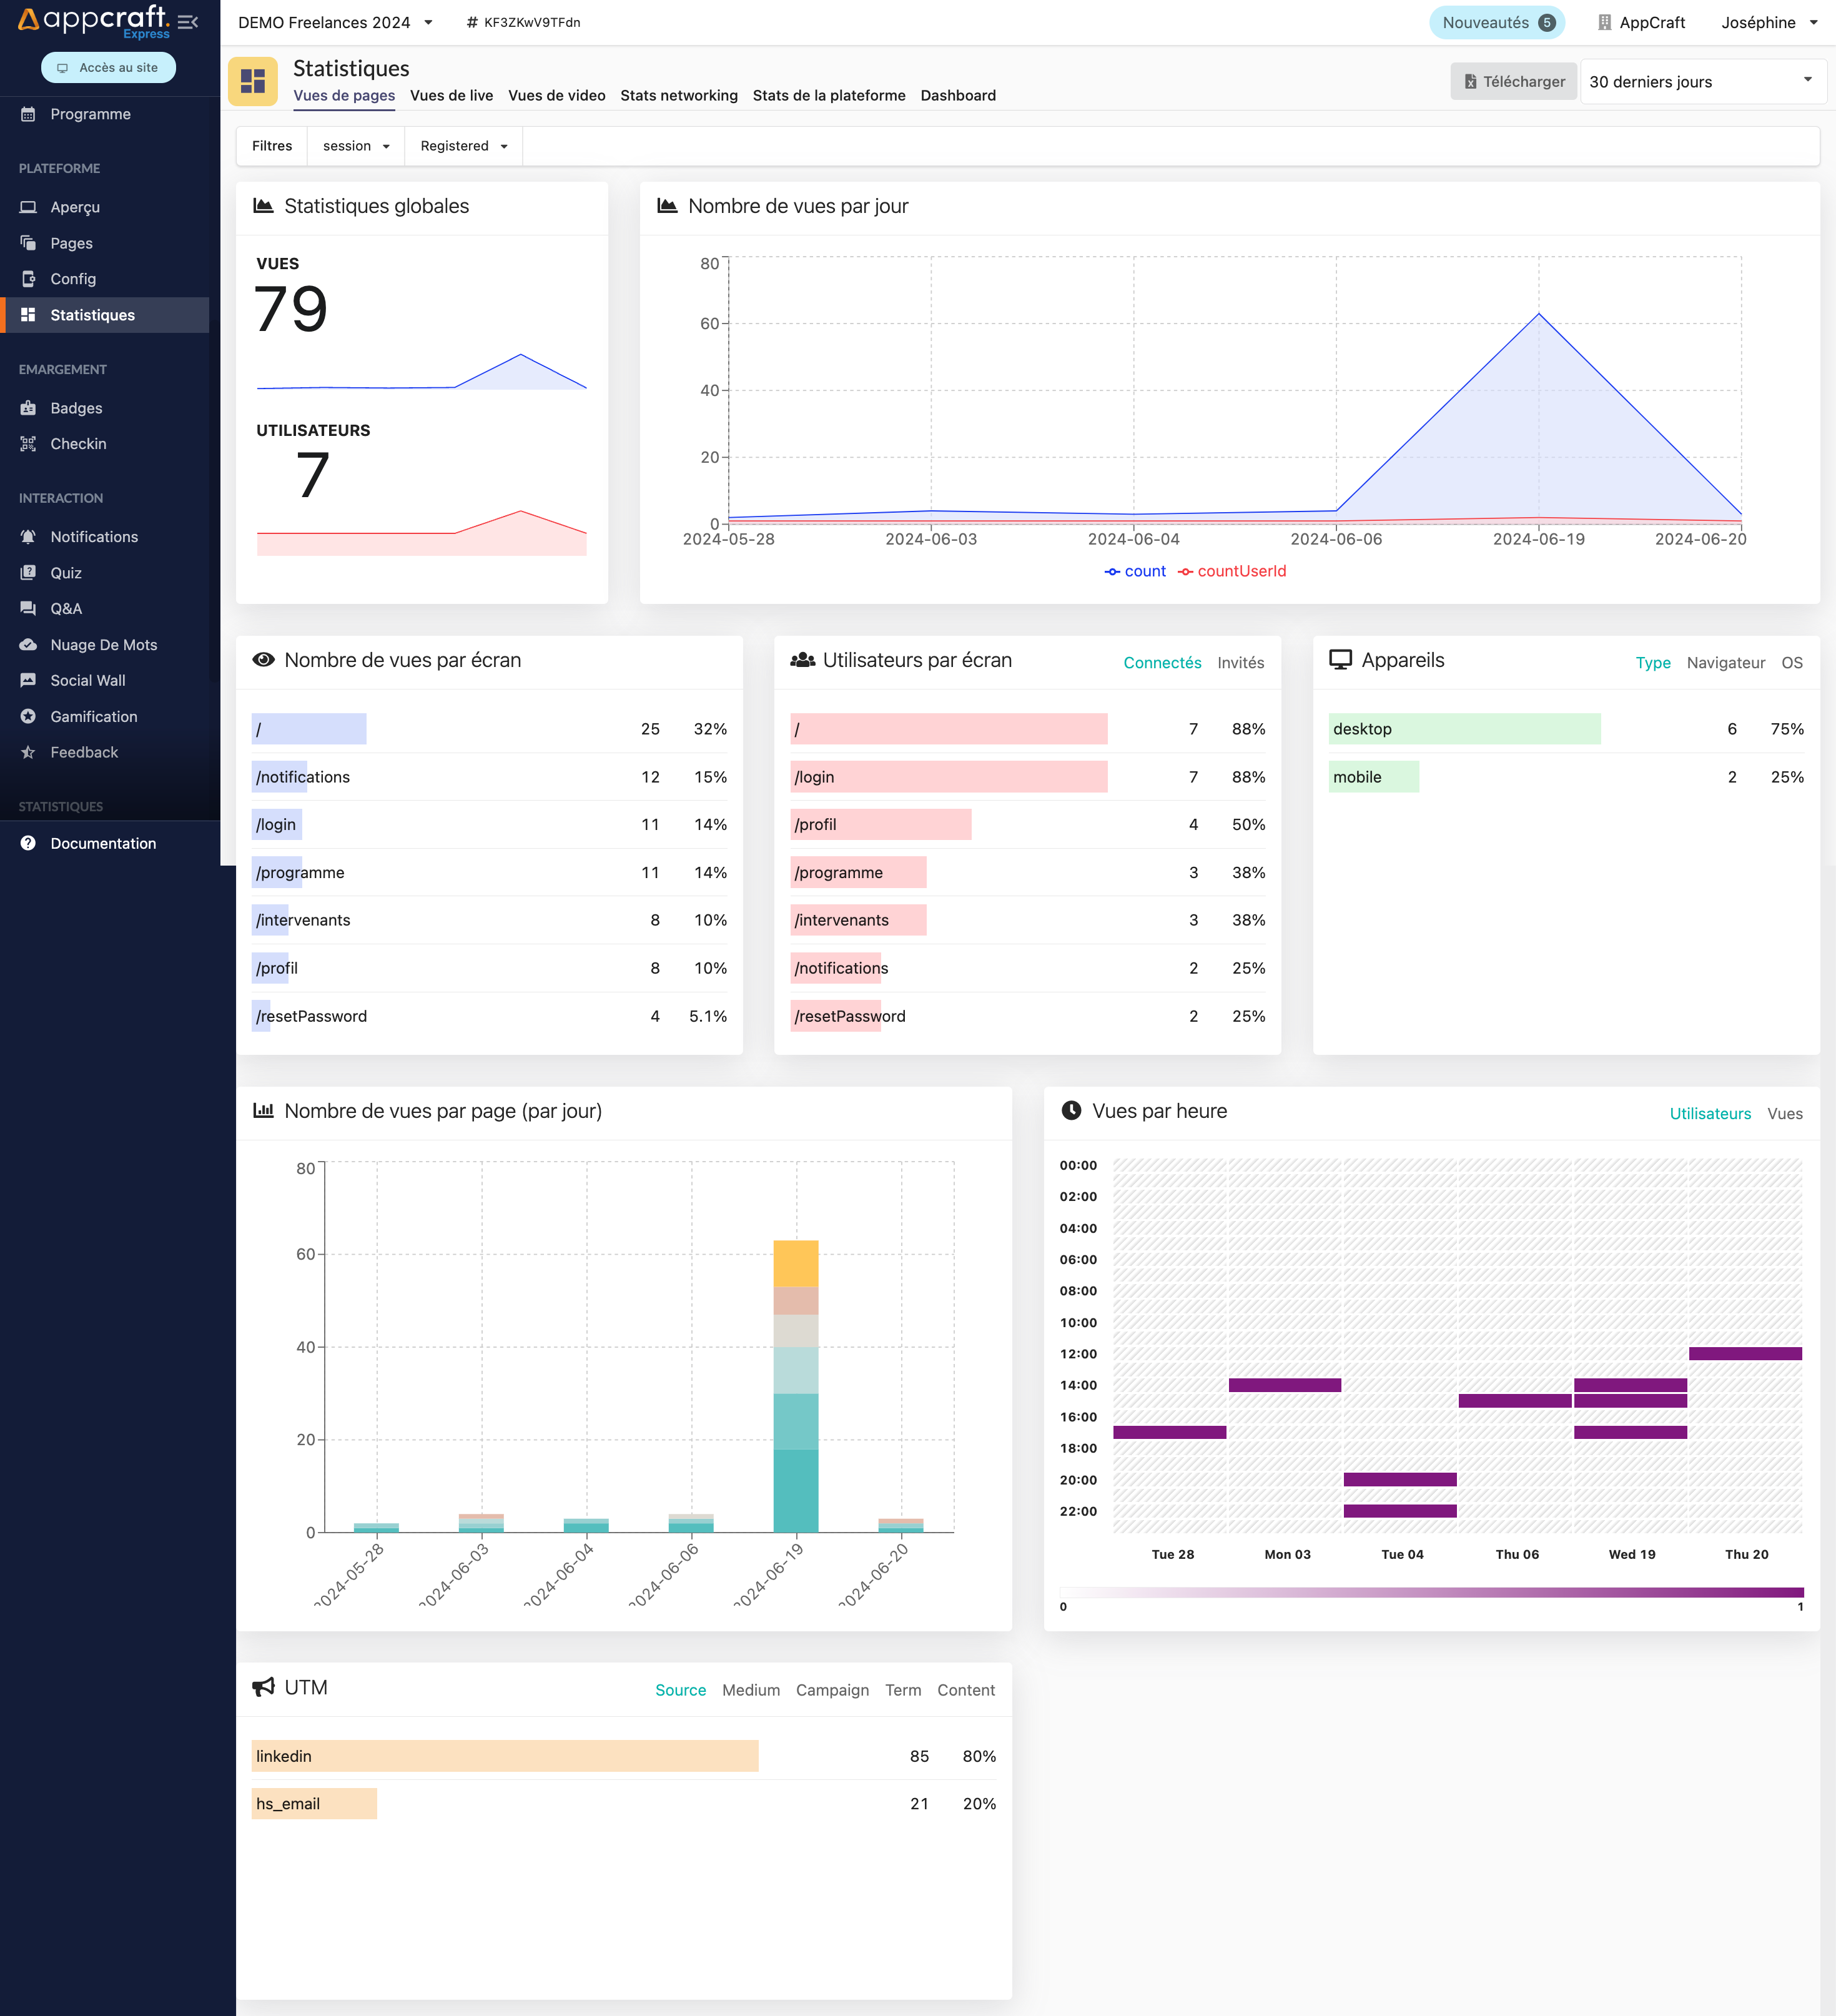Collapse the sidebar with the menu icon
1836x2016 pixels.
point(187,22)
